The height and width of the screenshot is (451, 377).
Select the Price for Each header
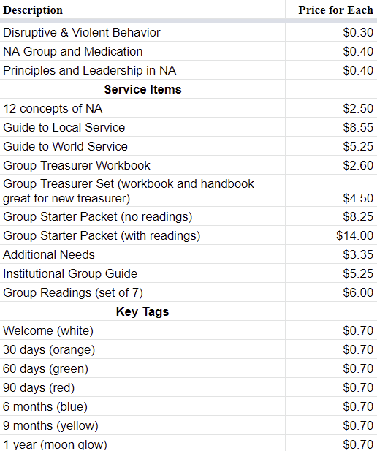point(335,10)
